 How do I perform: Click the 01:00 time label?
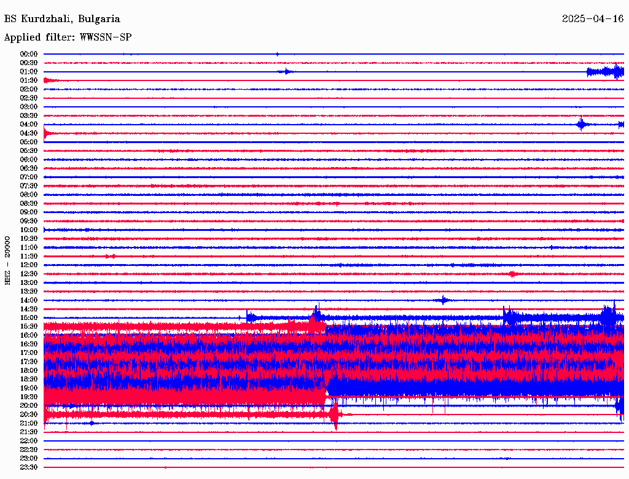29,71
